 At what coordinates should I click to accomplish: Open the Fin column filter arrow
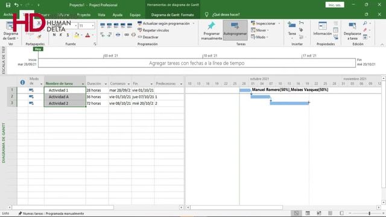click(x=151, y=84)
